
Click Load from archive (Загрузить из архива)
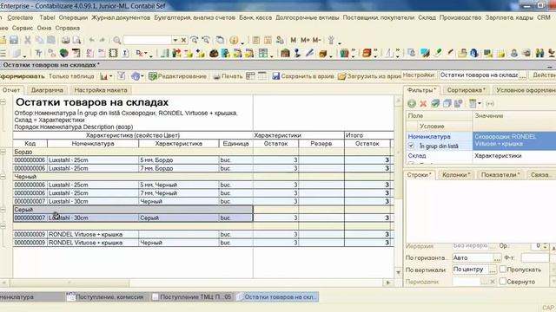click(369, 76)
